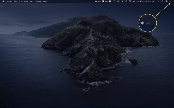
Task: Click the Dropbox menu bar icon
Action: (x=102, y=1)
